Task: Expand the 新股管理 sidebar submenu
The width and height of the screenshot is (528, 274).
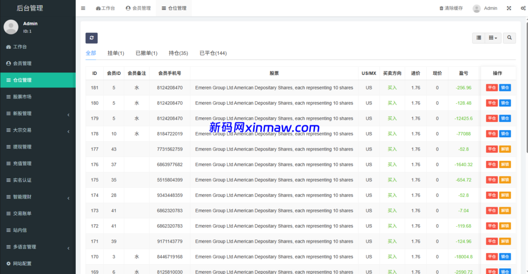Action: point(38,114)
